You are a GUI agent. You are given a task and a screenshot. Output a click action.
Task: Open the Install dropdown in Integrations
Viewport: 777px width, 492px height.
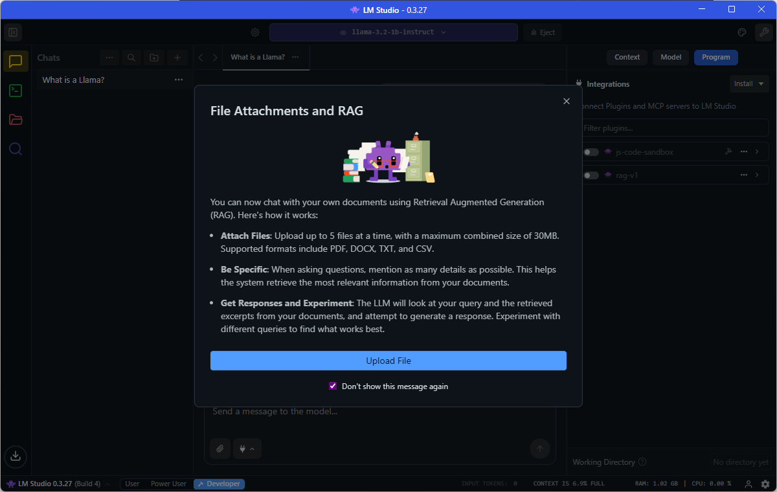pyautogui.click(x=748, y=84)
